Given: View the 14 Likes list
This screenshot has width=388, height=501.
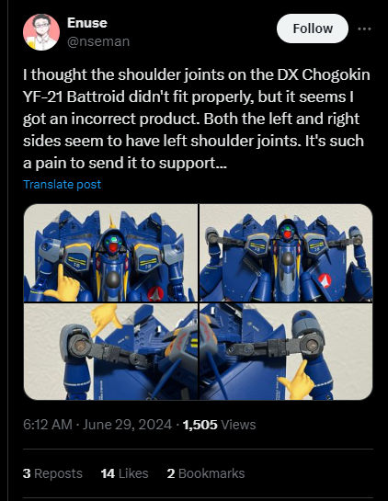Looking at the screenshot, I should click(x=125, y=473).
